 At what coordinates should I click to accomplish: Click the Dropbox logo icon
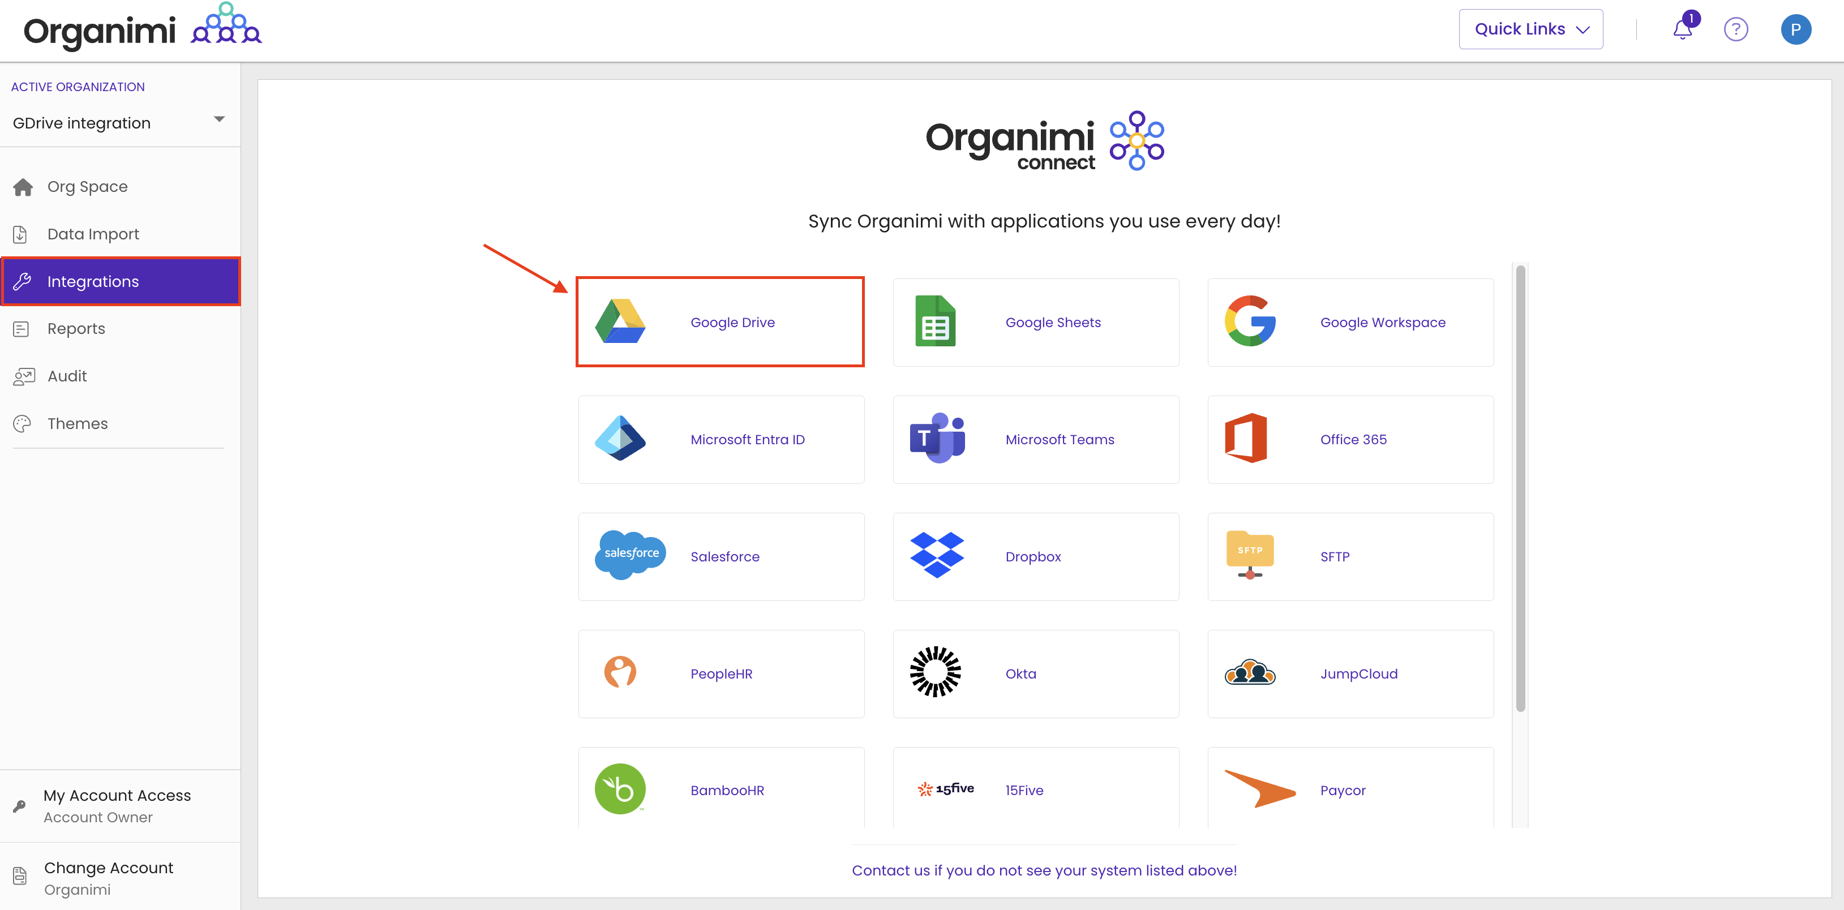point(936,555)
